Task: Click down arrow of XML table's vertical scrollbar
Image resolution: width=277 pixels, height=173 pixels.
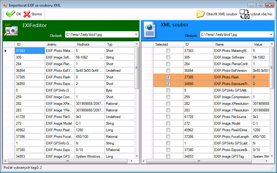Action: coord(272,156)
